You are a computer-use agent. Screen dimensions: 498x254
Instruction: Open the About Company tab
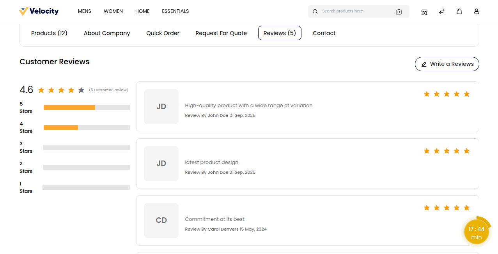(106, 33)
